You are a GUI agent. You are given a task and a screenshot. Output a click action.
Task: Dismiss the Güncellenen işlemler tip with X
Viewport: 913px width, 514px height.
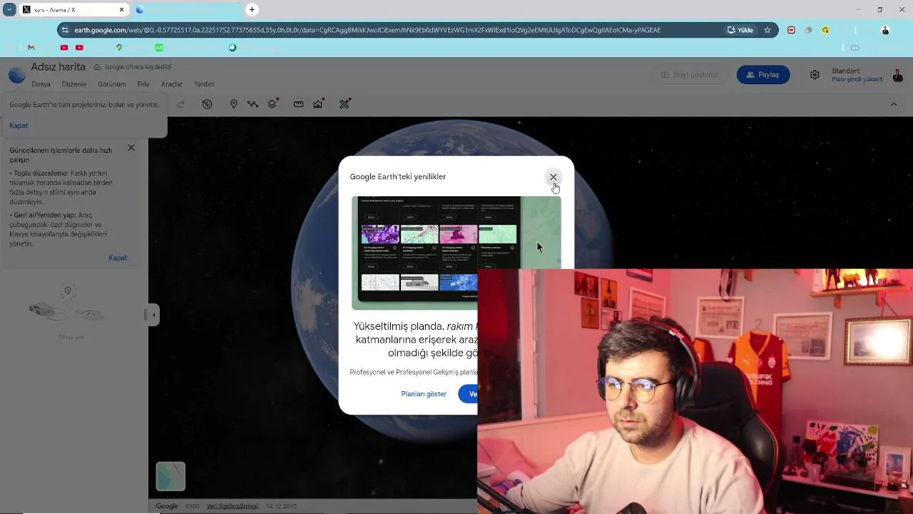[x=131, y=148]
